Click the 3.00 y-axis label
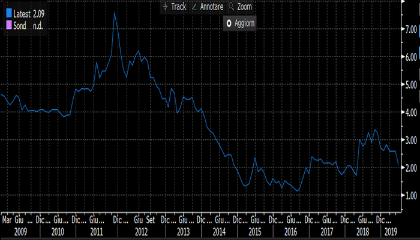 click(410, 140)
